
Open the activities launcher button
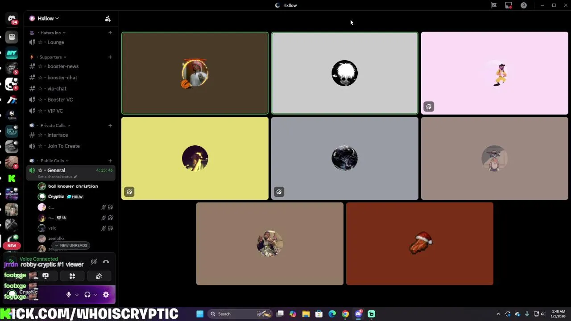(72, 276)
